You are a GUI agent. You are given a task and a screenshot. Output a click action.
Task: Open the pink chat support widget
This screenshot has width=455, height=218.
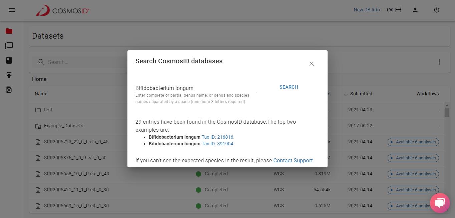pyautogui.click(x=440, y=203)
